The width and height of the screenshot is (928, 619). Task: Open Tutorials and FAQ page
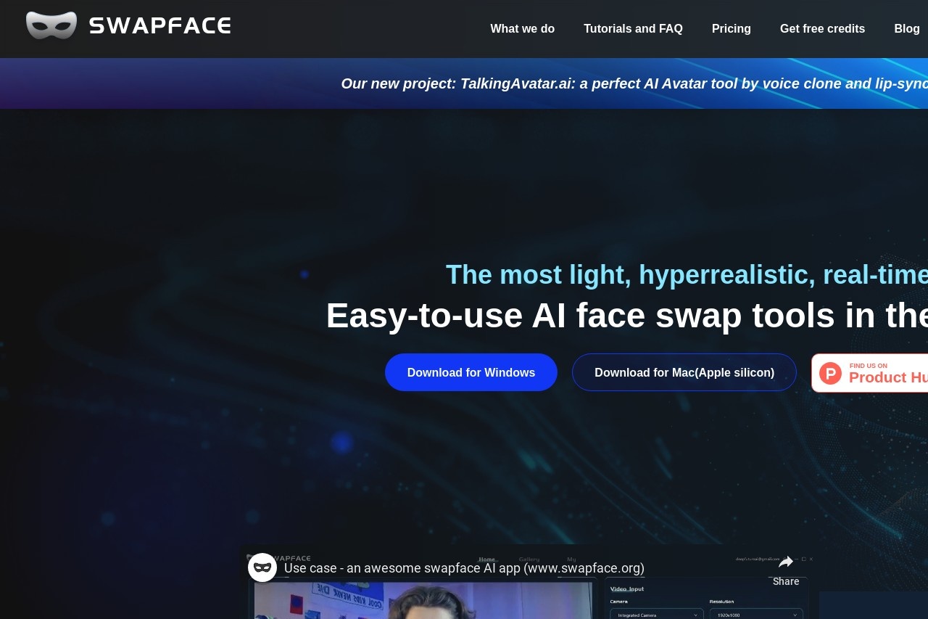pos(633,29)
